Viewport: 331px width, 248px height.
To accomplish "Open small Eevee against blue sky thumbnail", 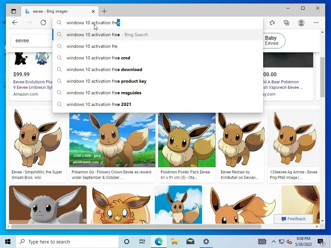I will [x=178, y=204].
